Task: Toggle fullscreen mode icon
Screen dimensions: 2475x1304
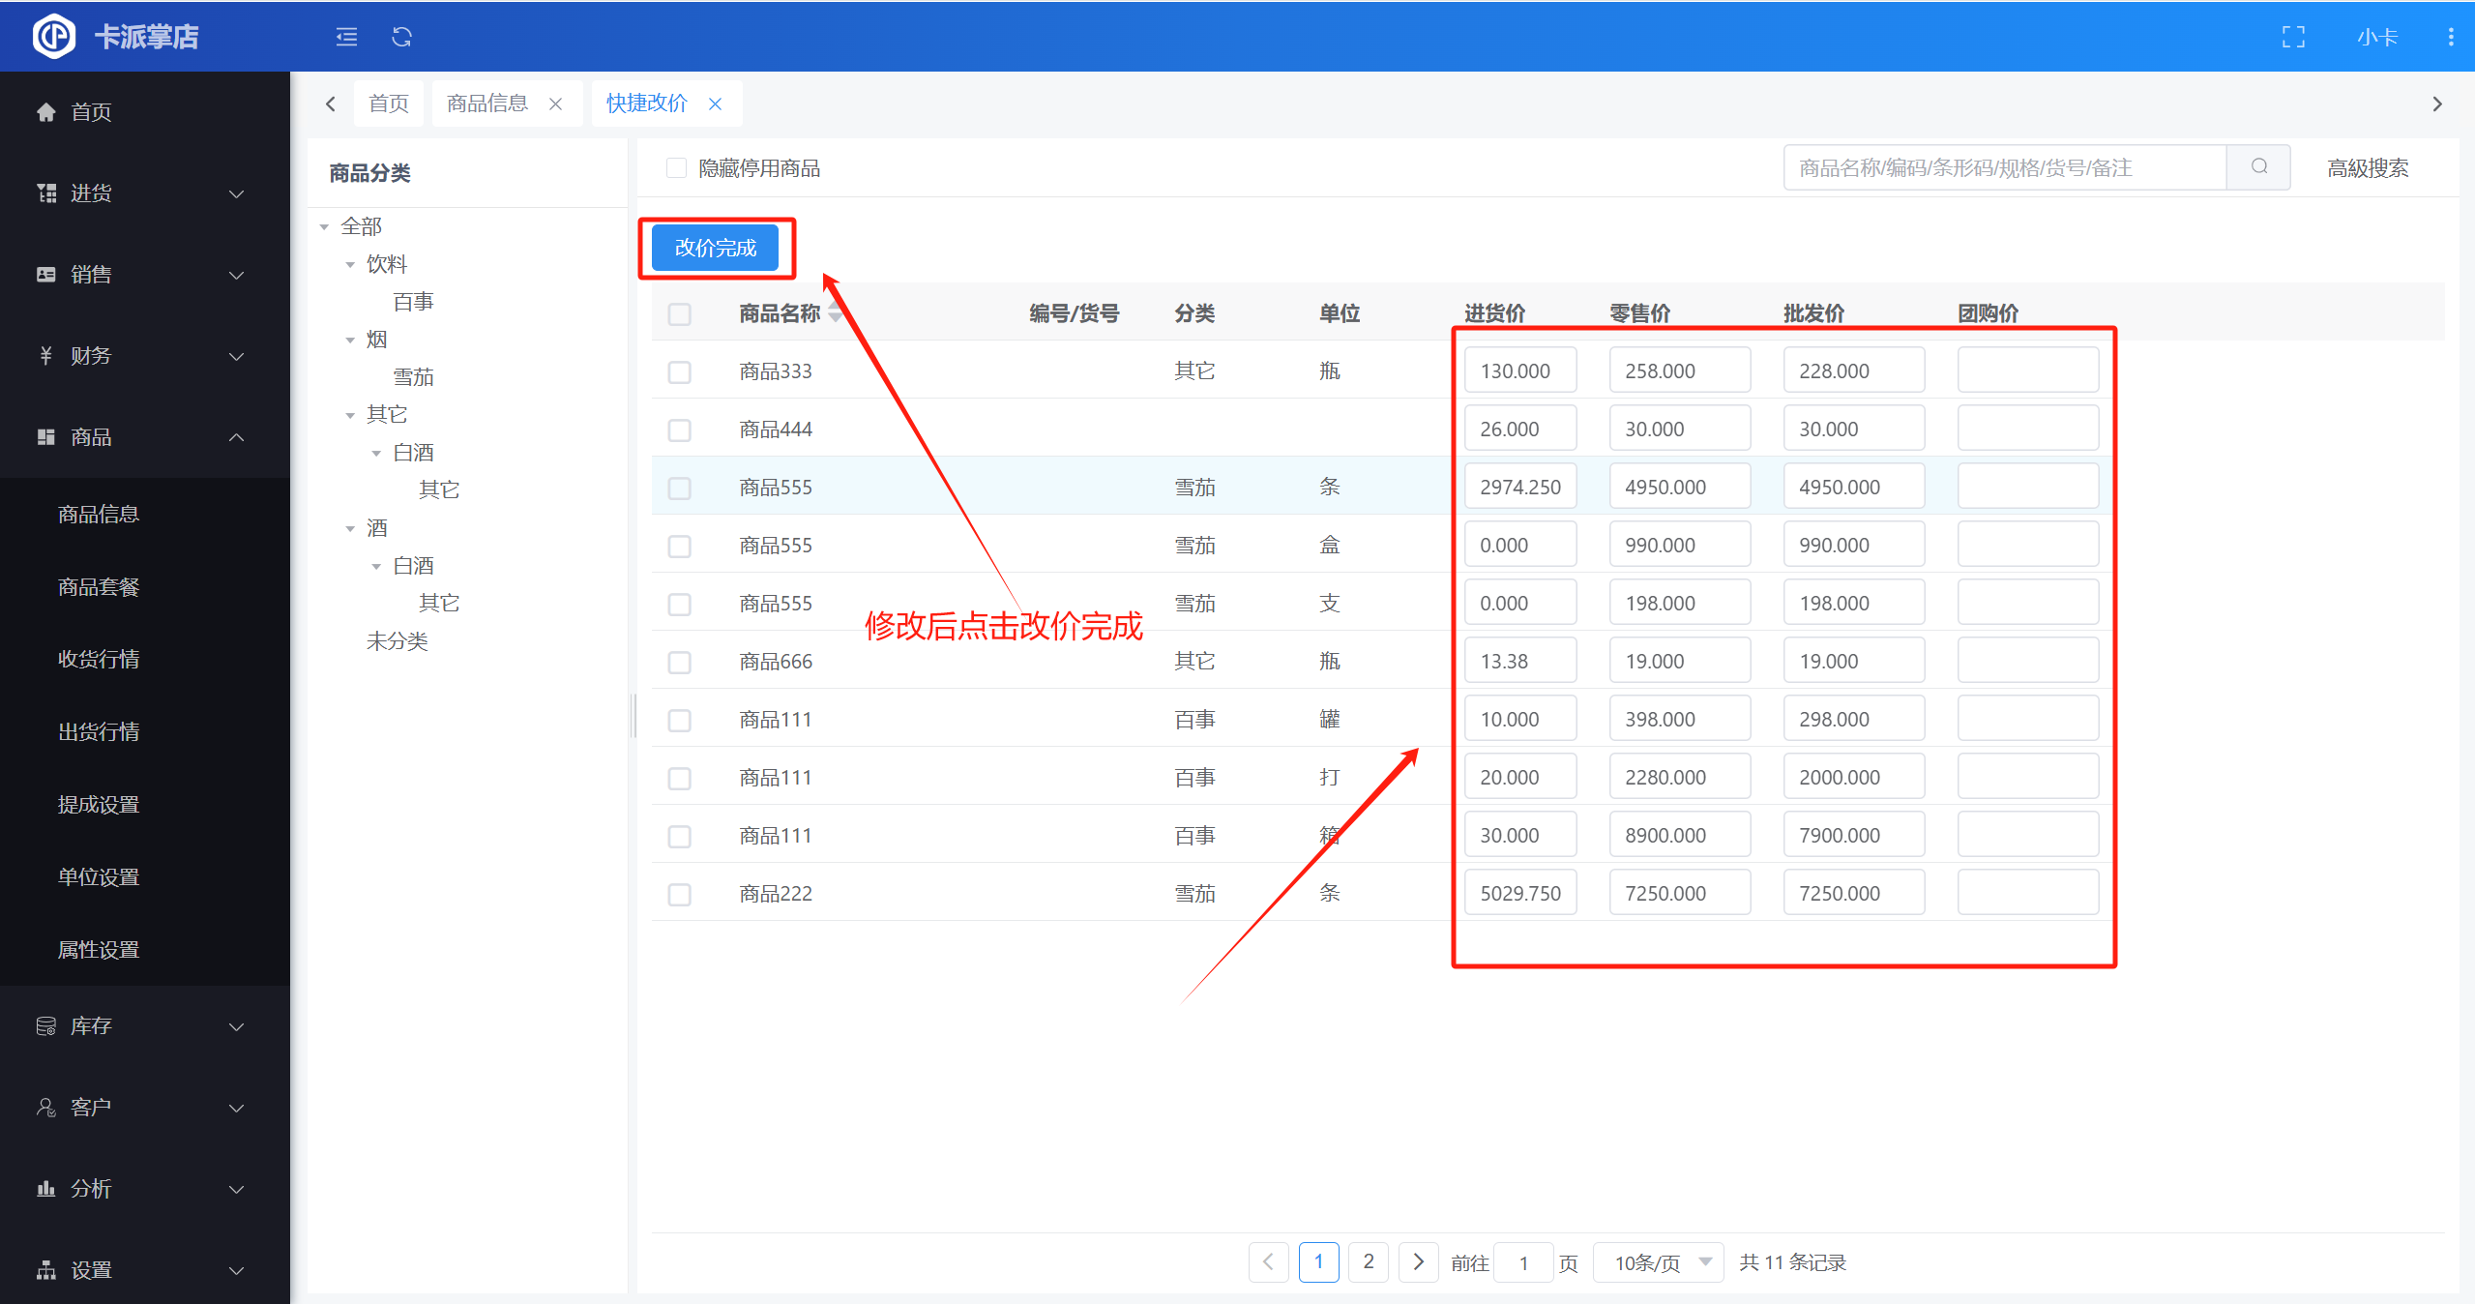Action: pos(2293,37)
